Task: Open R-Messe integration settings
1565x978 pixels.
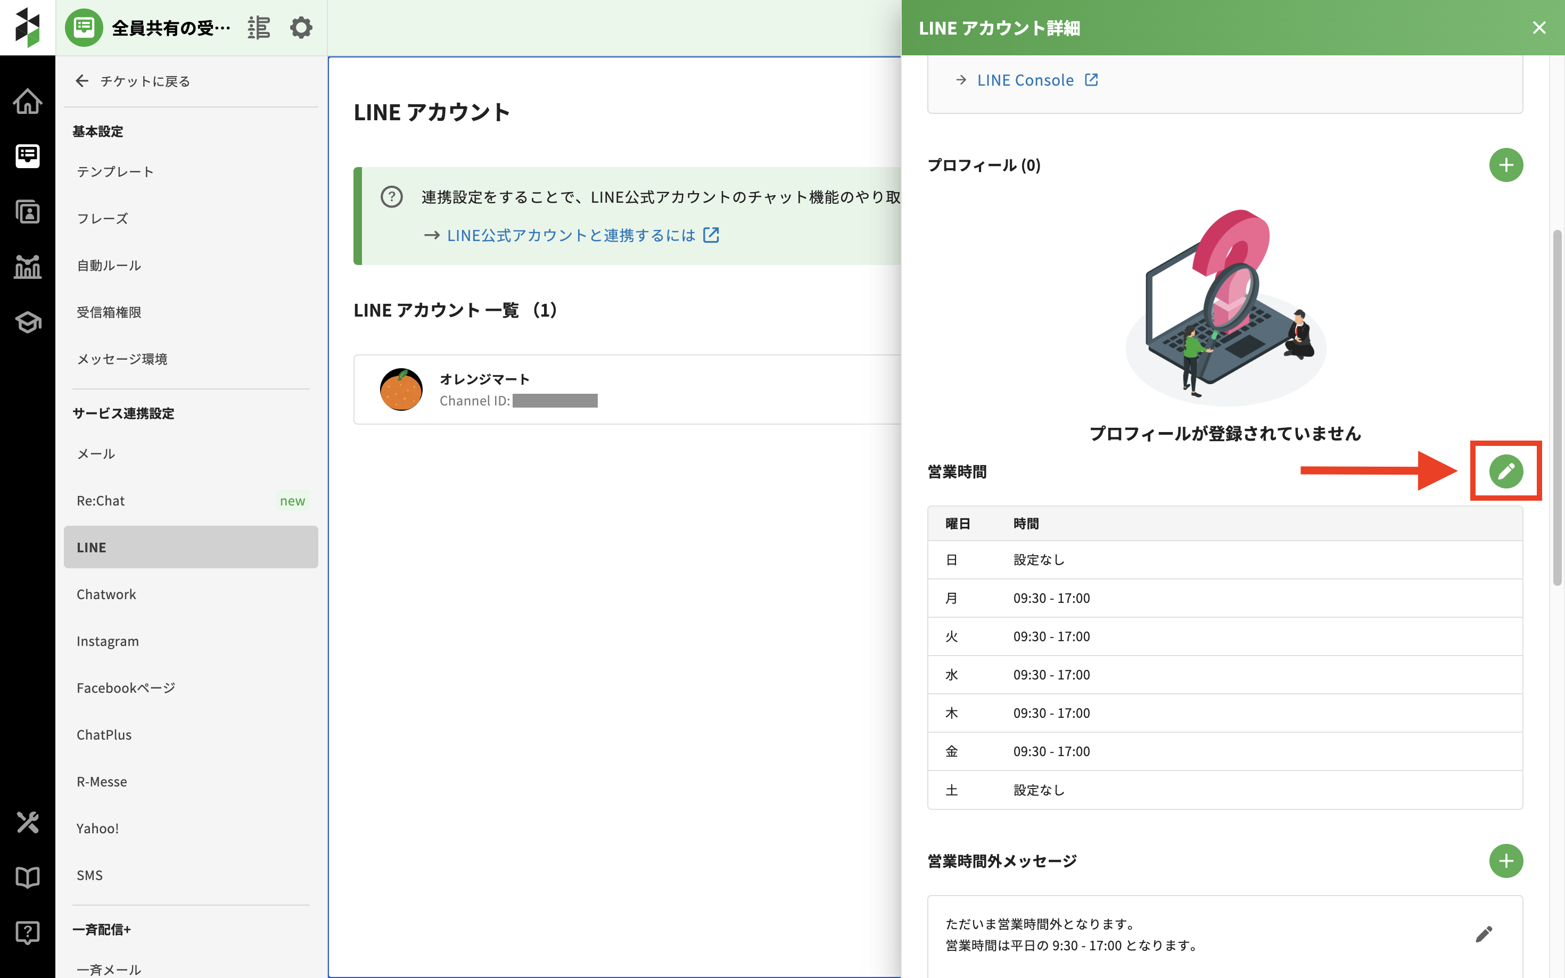Action: pos(191,781)
